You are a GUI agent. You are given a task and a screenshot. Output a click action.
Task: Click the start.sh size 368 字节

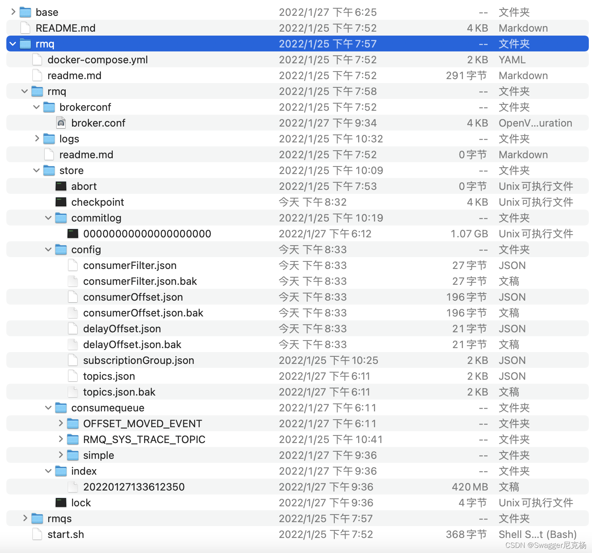[x=467, y=534]
